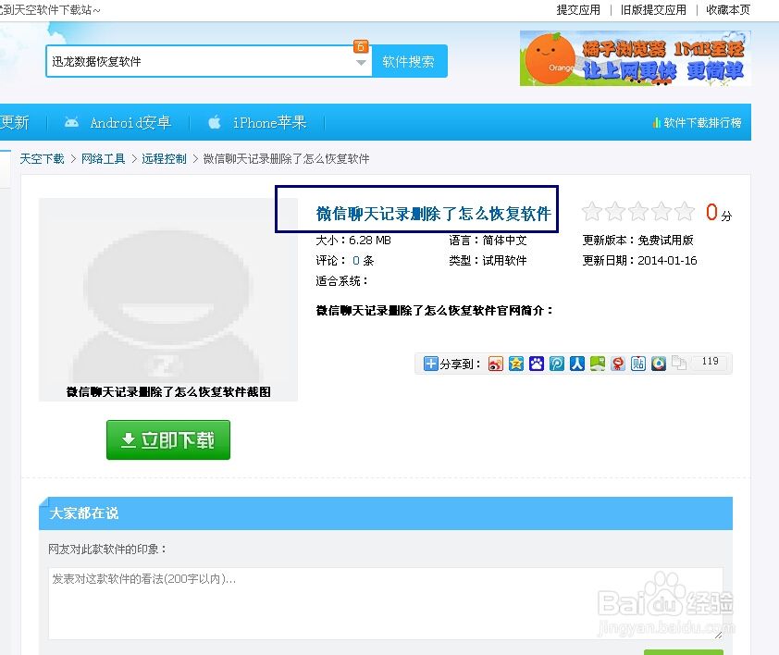Click the Apple logo icon

pyautogui.click(x=215, y=122)
